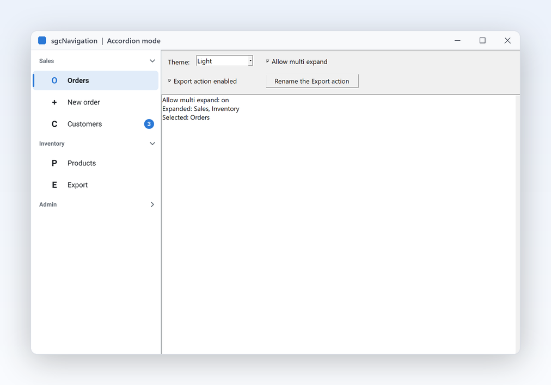Click the Inventory group header label
The height and width of the screenshot is (385, 551).
(52, 144)
